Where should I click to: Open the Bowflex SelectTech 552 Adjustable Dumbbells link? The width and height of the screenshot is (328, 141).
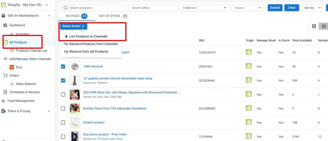(x=115, y=108)
